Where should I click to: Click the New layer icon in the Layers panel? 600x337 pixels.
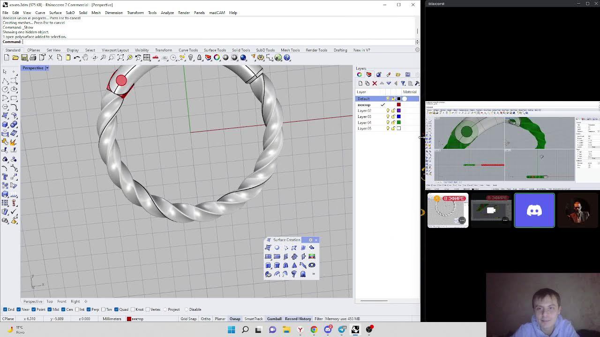click(x=360, y=83)
